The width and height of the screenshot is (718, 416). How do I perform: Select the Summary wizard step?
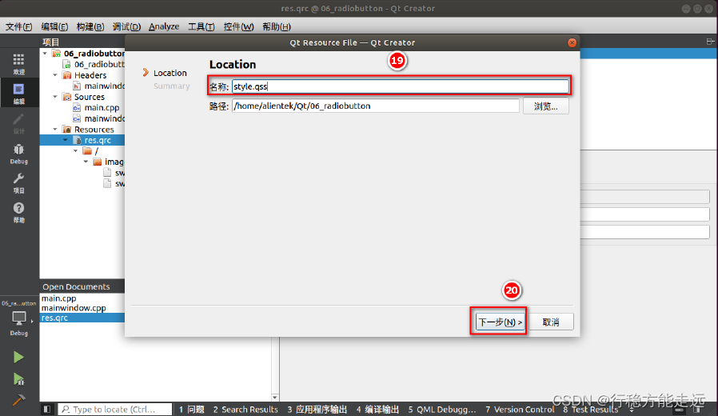tap(172, 86)
